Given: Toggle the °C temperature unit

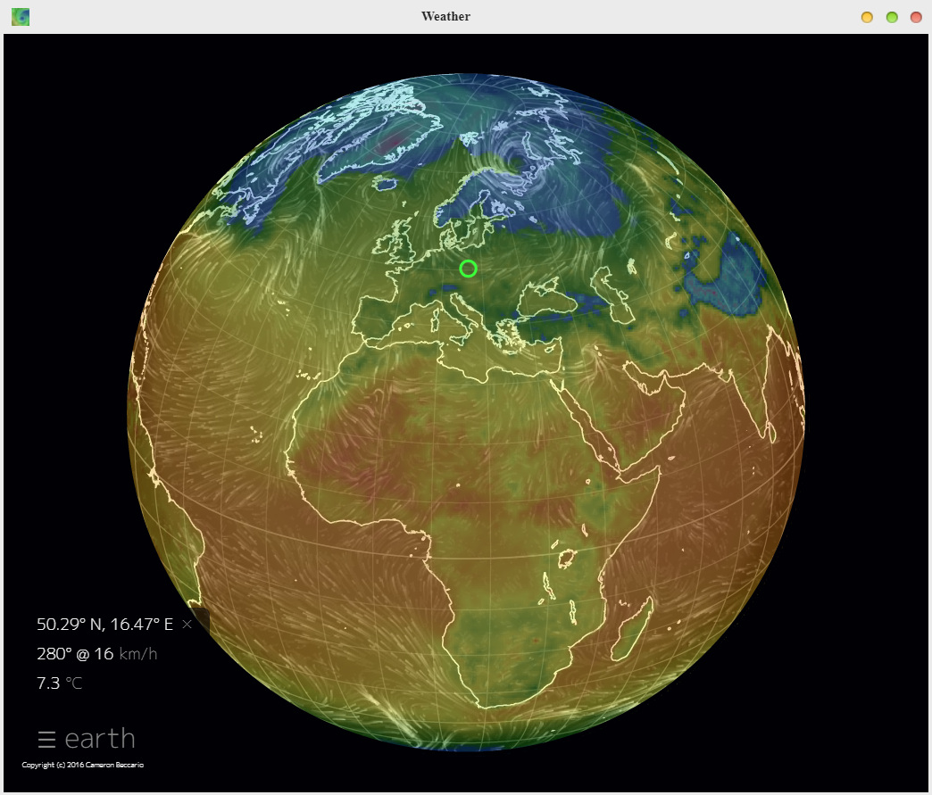Looking at the screenshot, I should coord(75,683).
